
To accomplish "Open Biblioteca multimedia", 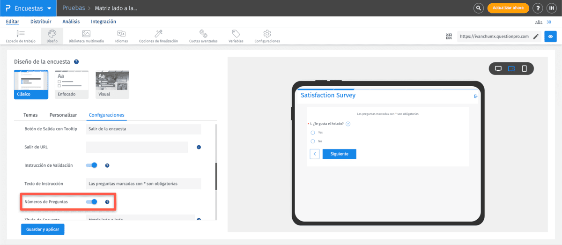I will 86,37.
